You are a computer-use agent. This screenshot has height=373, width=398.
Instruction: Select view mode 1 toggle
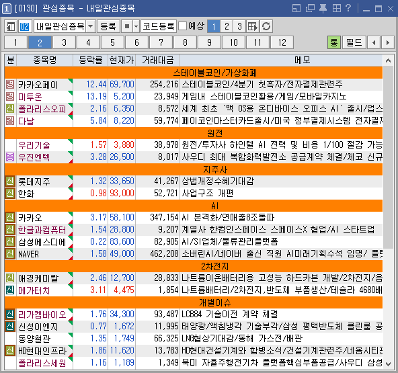click(214, 26)
